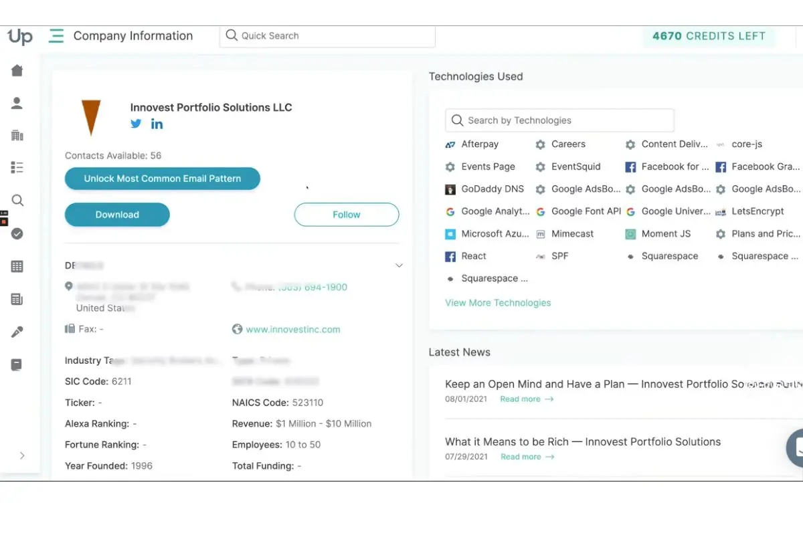This screenshot has width=803, height=535.
Task: Click Unlock Most Common Email Pattern
Action: pyautogui.click(x=162, y=179)
